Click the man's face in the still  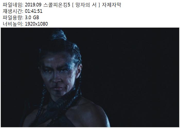pos(57,74)
